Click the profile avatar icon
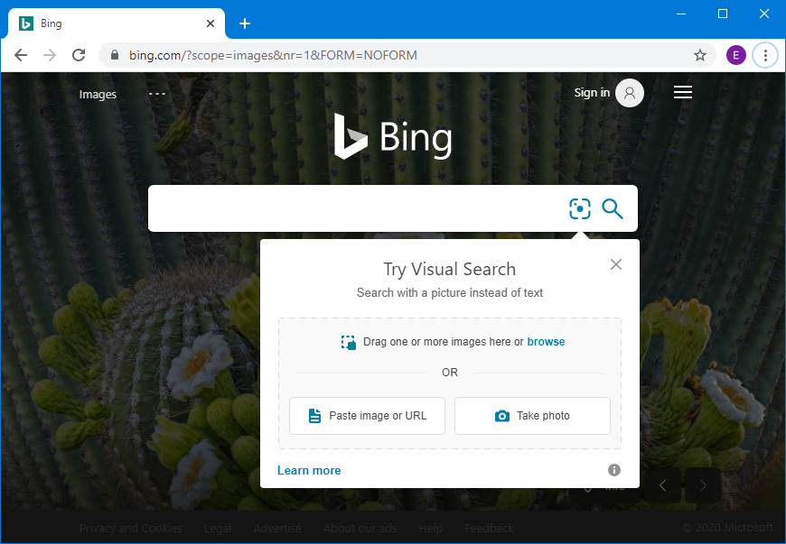This screenshot has width=786, height=544. point(630,93)
